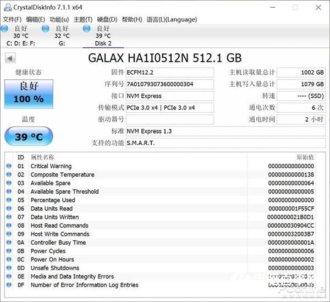Click the power on hours value 2 小时

point(301,119)
